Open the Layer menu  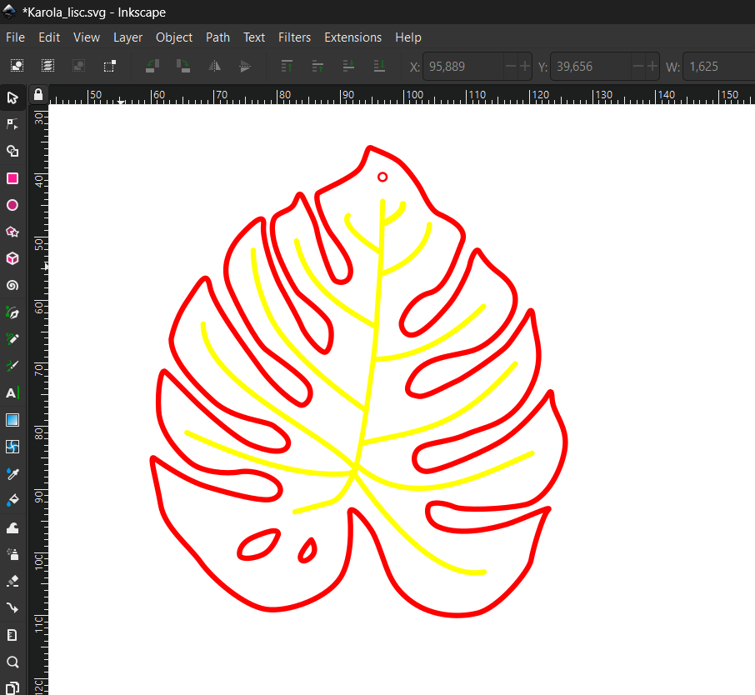(x=127, y=37)
